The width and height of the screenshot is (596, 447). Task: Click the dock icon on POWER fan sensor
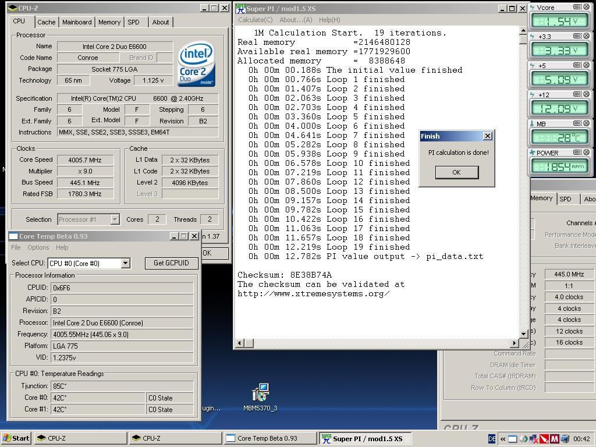coord(577,152)
